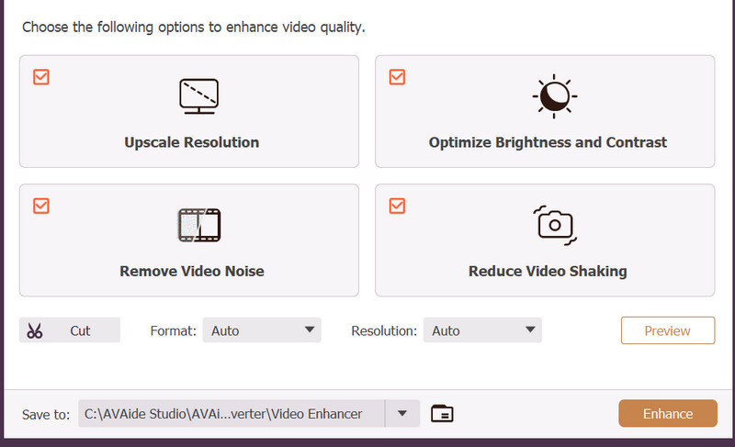Open the Format dropdown

(262, 330)
